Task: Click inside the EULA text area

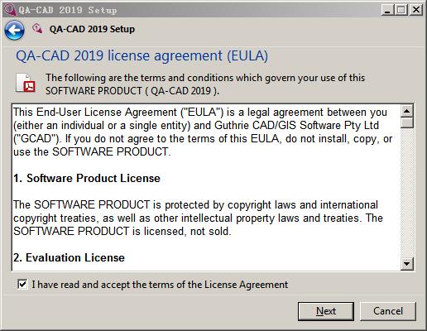Action: (x=206, y=188)
